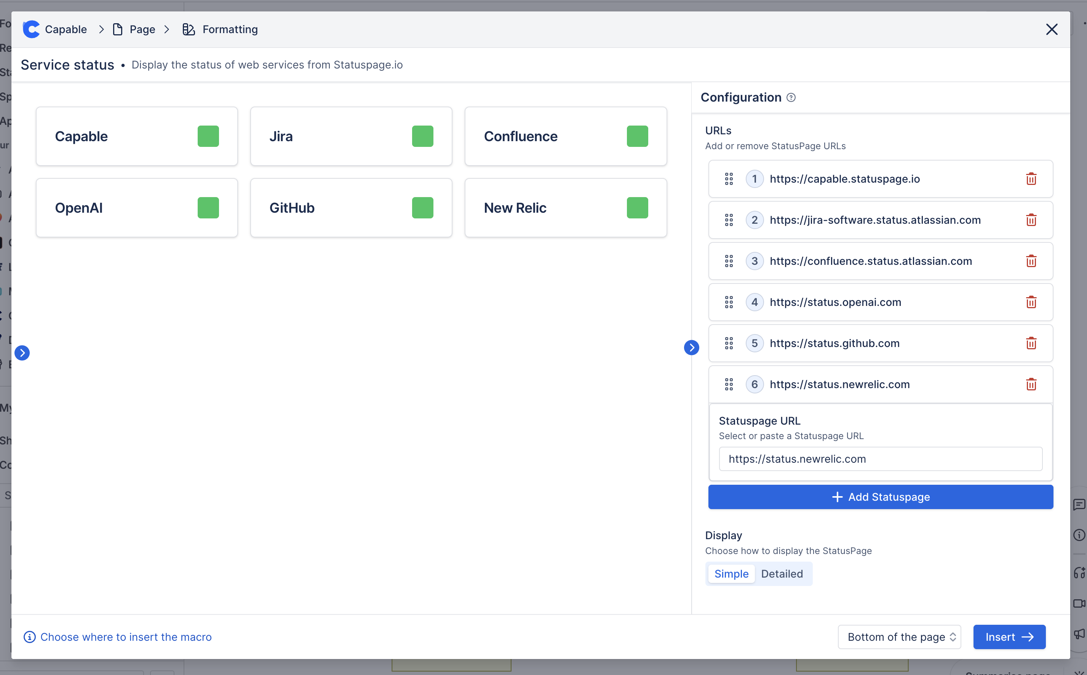Delete the capable.statuspage.io URL entry
This screenshot has width=1087, height=675.
pyautogui.click(x=1031, y=179)
